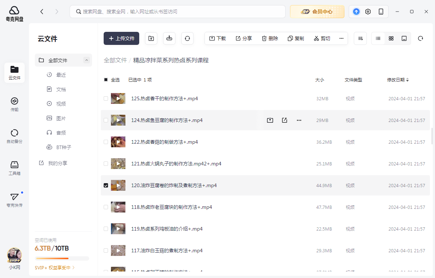Share the 124 file using row icon

point(285,120)
